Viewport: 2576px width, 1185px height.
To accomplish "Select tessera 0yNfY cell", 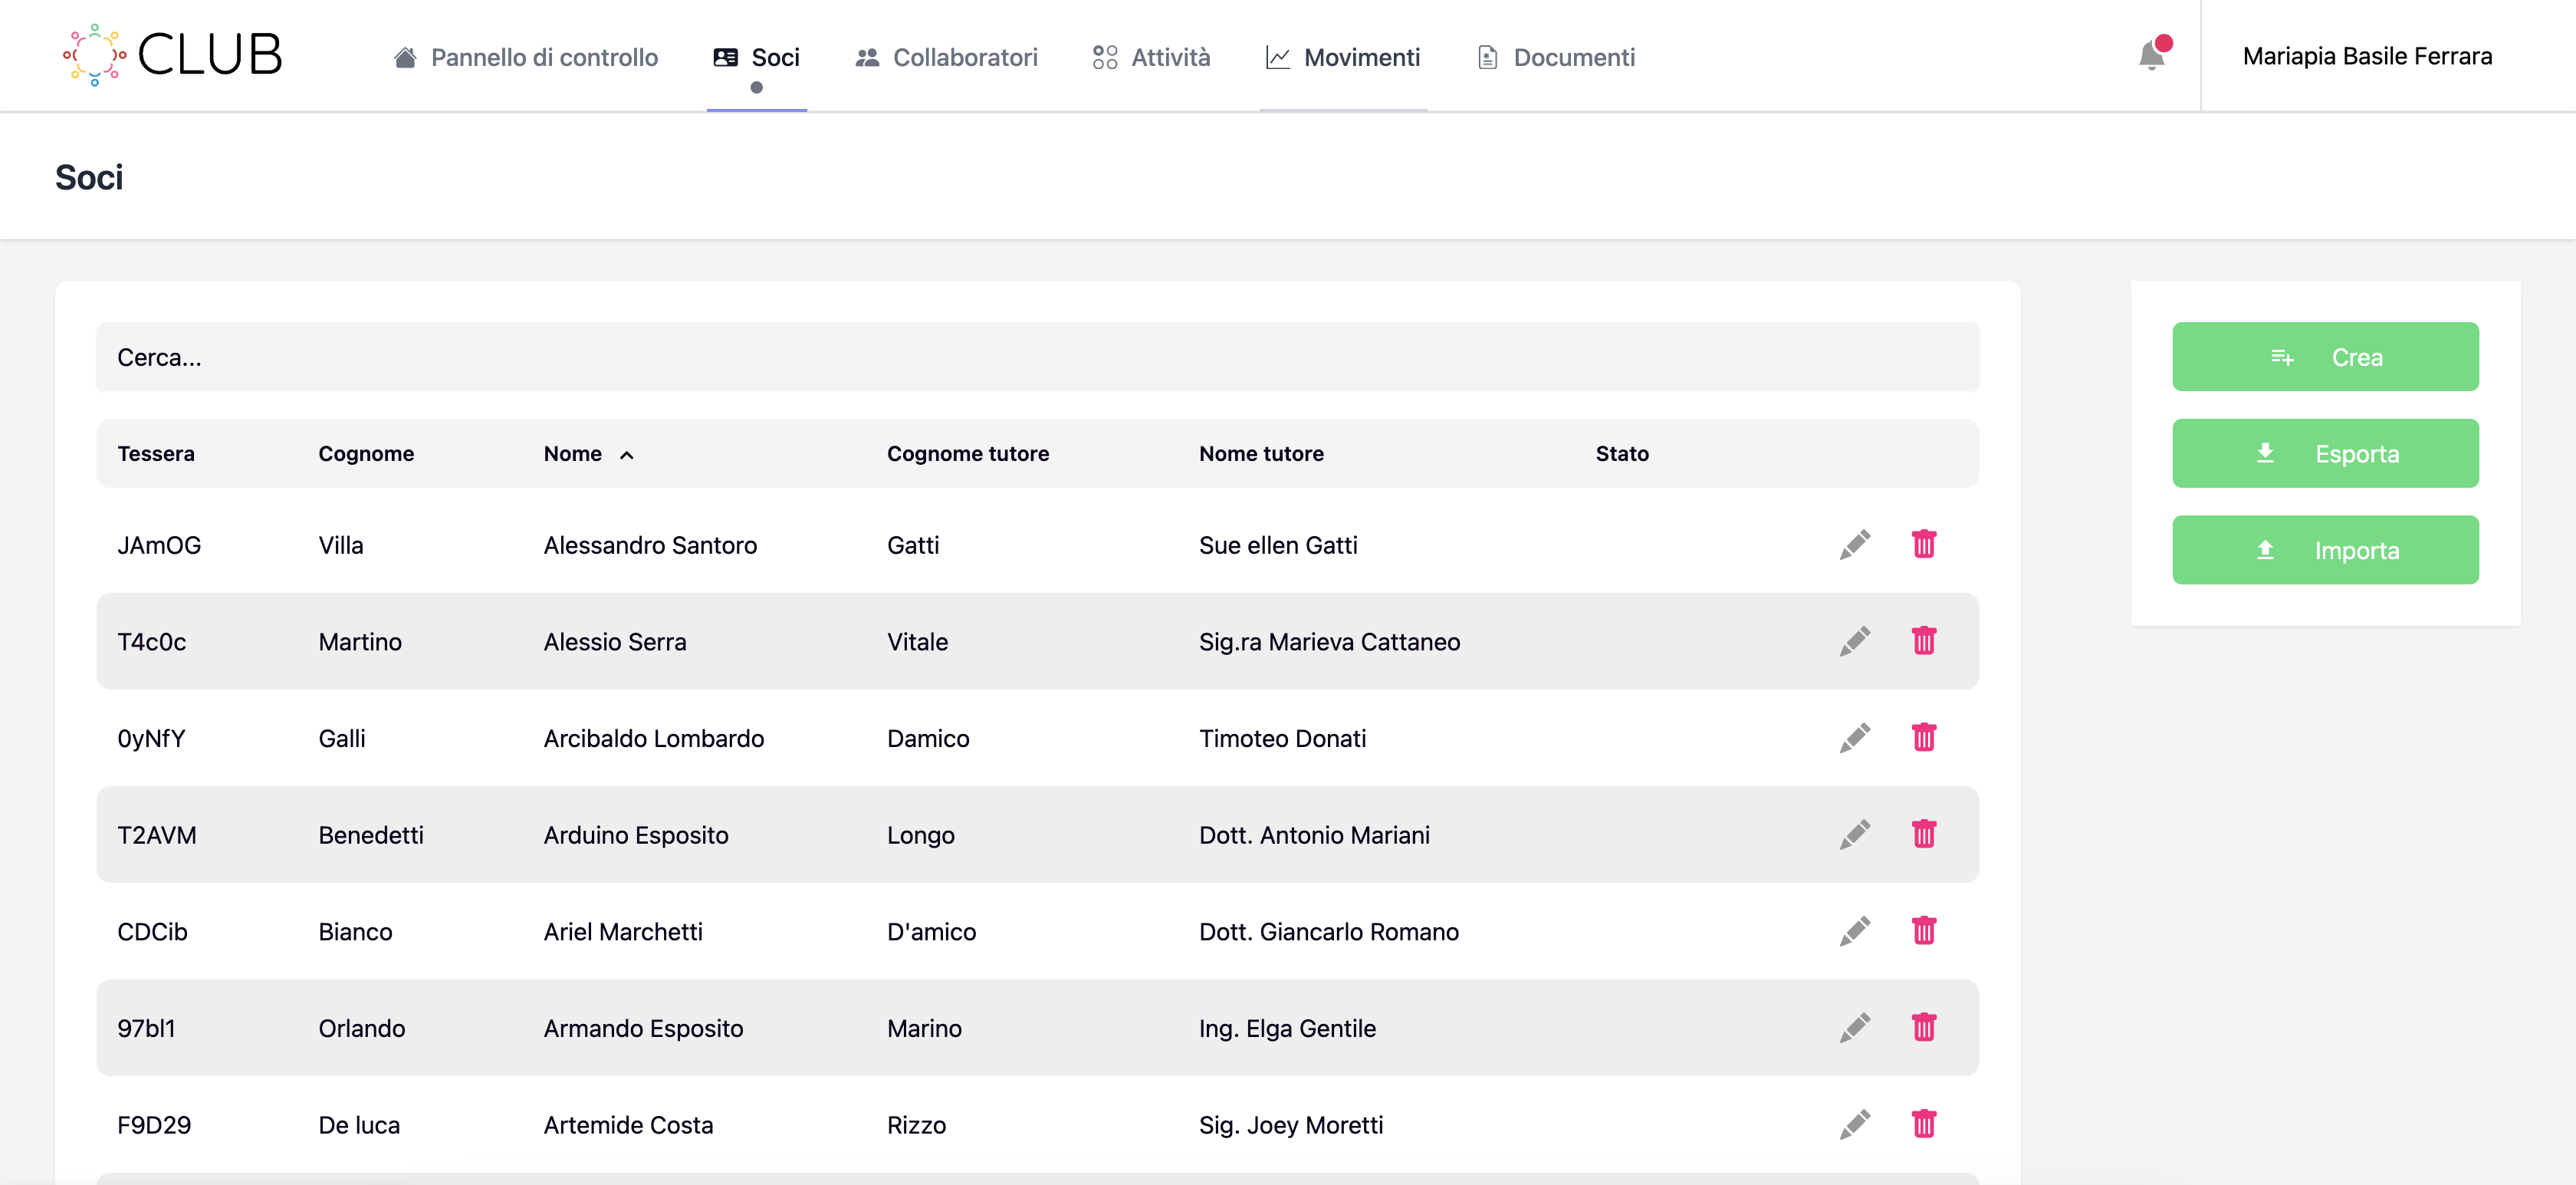I will 151,738.
